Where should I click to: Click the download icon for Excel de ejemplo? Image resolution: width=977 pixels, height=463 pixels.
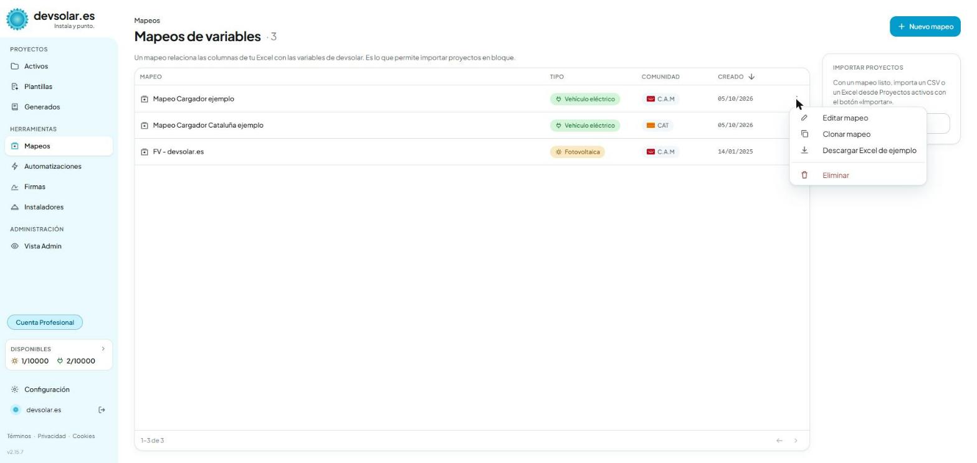[804, 150]
